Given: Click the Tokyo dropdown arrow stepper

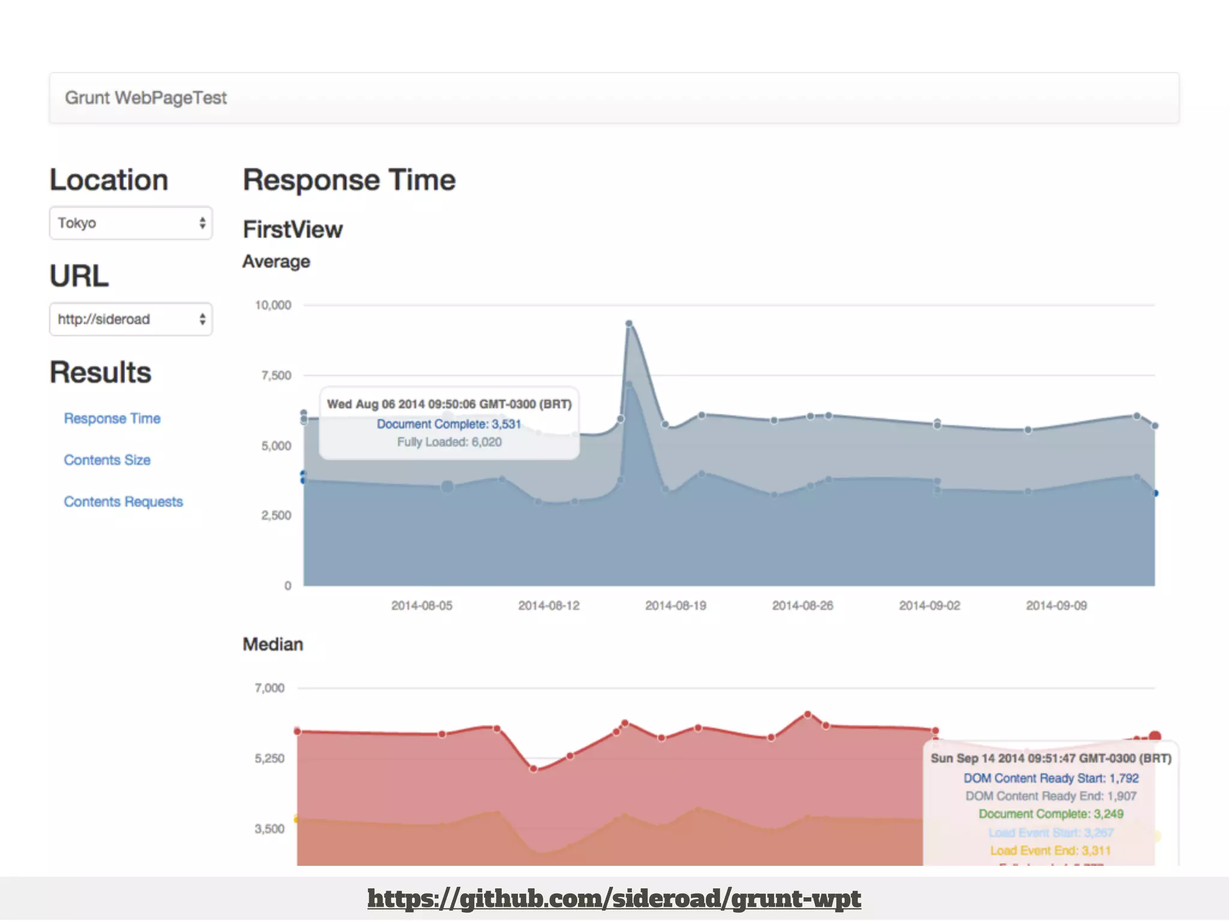Looking at the screenshot, I should (202, 223).
